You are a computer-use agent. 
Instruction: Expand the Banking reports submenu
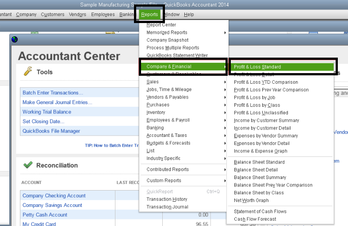point(184,128)
